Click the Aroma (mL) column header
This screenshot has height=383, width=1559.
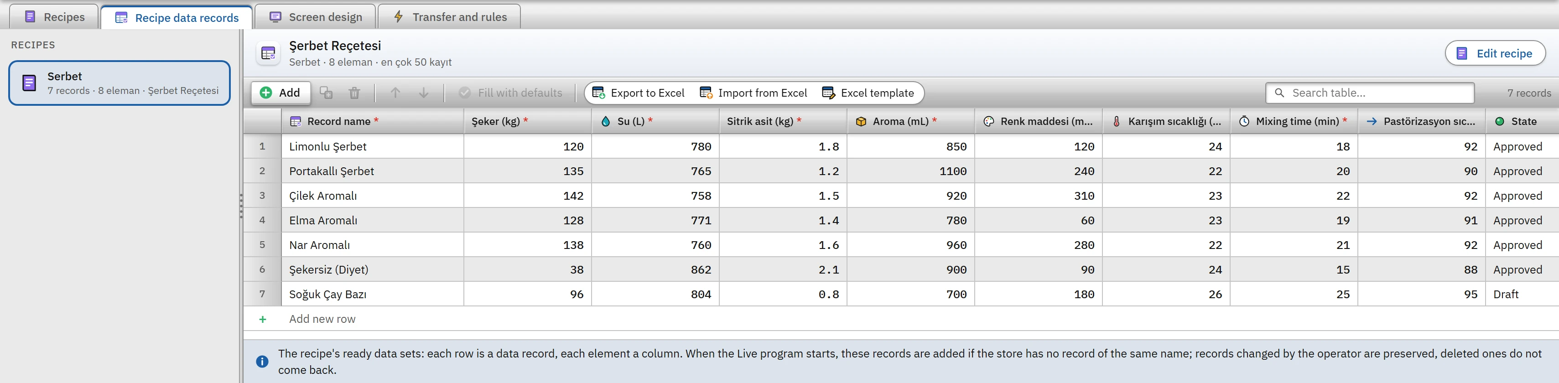point(911,121)
